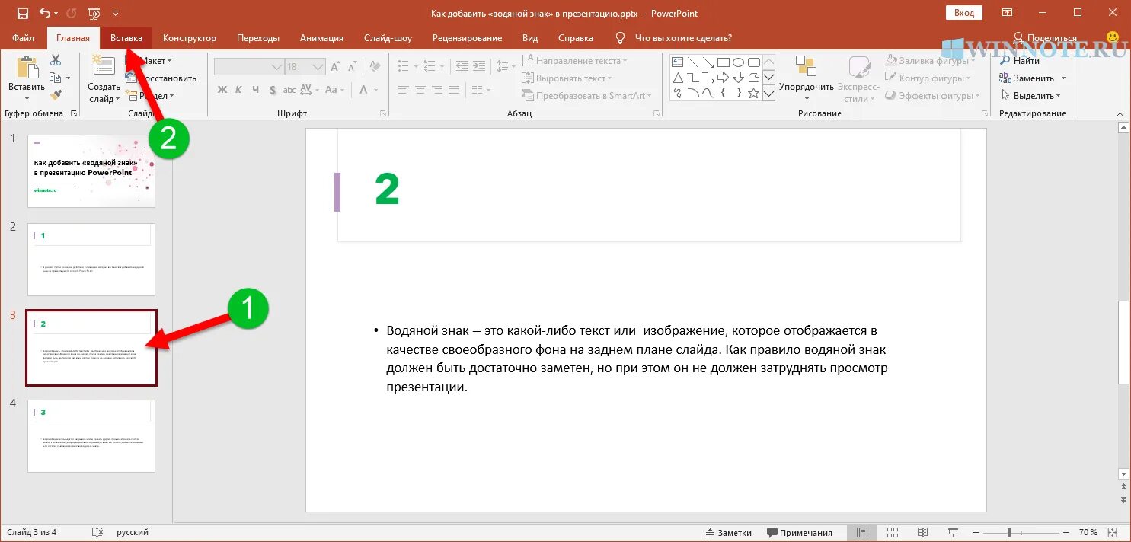1131x542 pixels.
Task: Switch to reading view in status bar
Action: pyautogui.click(x=922, y=532)
